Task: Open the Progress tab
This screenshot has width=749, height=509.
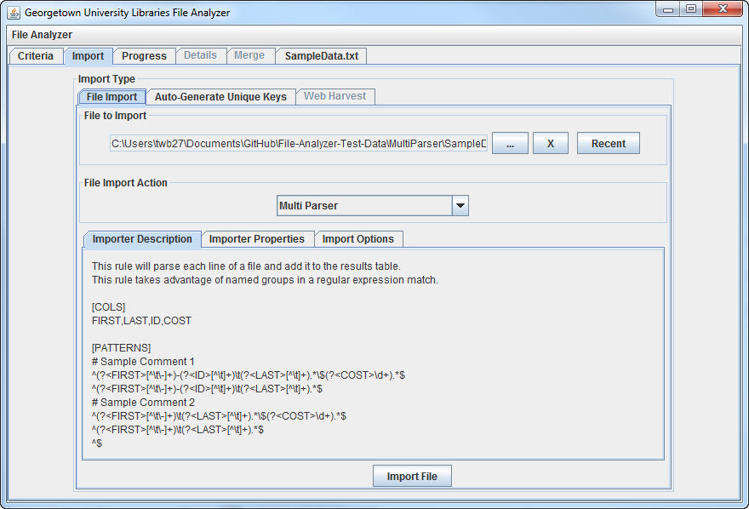Action: point(144,56)
